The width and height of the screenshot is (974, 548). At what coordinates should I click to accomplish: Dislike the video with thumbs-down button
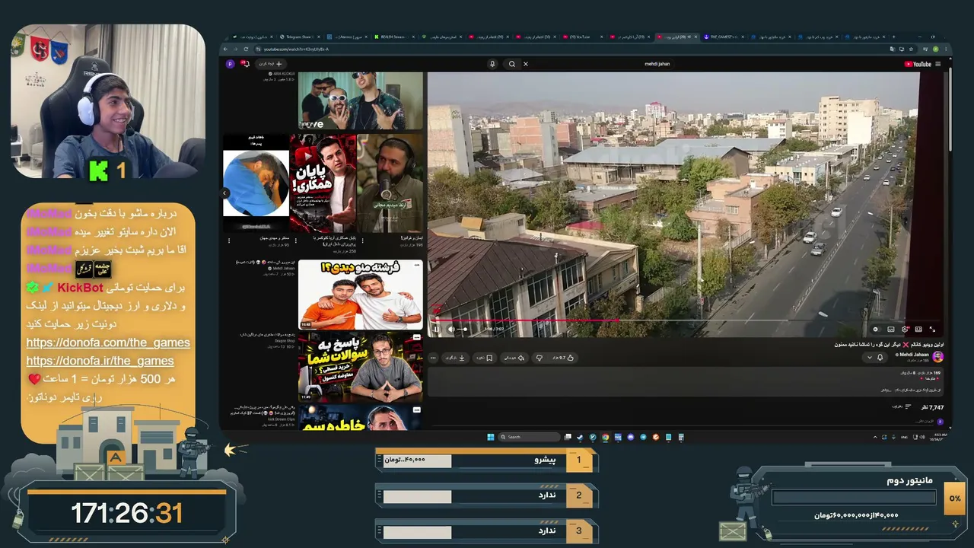(540, 358)
